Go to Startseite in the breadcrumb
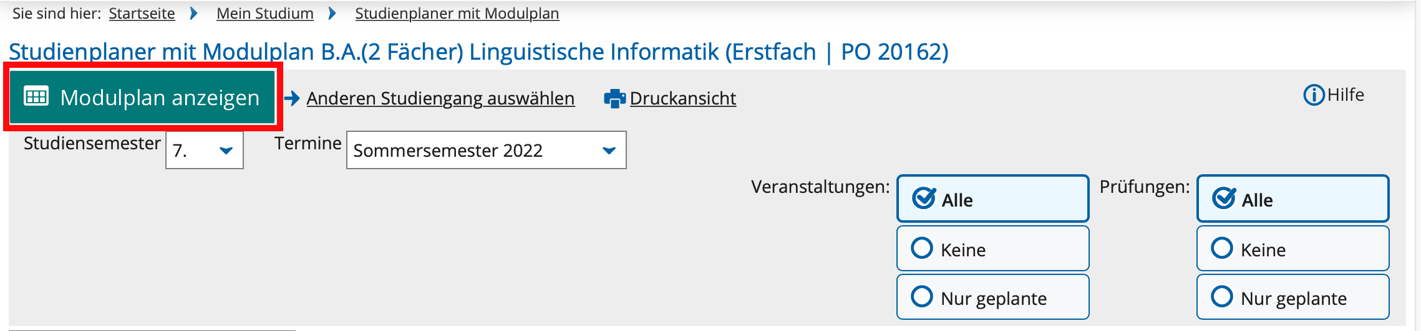This screenshot has width=1421, height=331. click(x=142, y=13)
